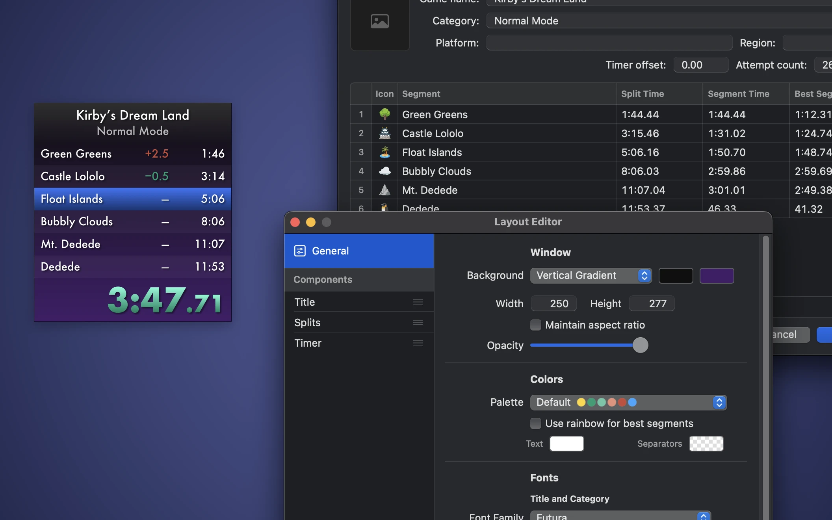
Task: Click the purple background gradient swatch
Action: [x=717, y=276]
